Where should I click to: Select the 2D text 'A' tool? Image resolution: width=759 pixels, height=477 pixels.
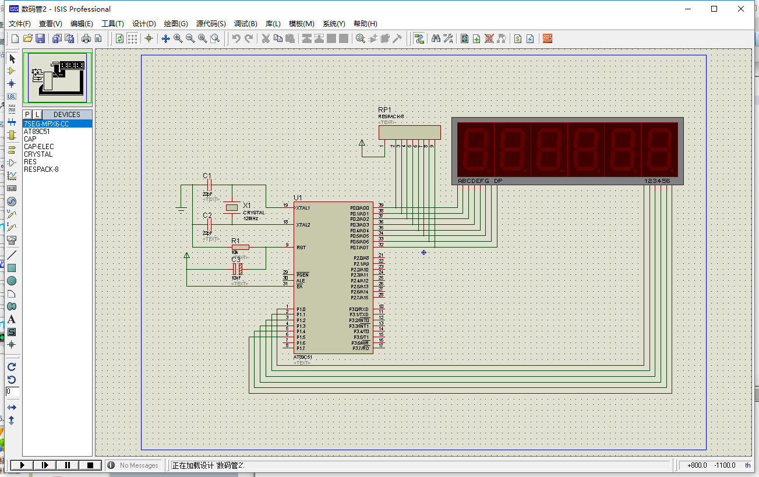pos(11,319)
